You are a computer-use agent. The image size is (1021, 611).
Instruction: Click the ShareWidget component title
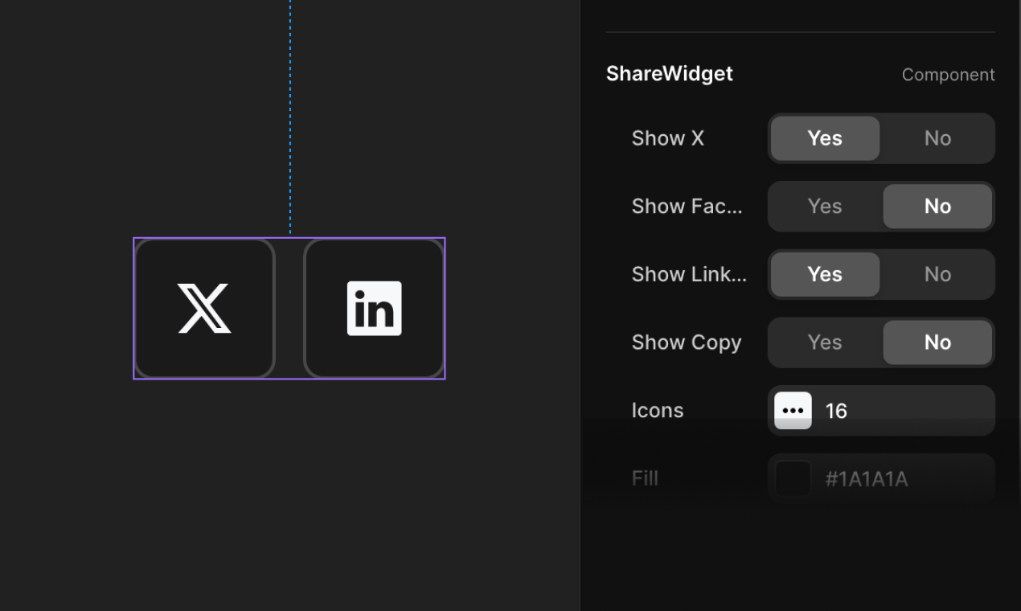click(x=670, y=74)
